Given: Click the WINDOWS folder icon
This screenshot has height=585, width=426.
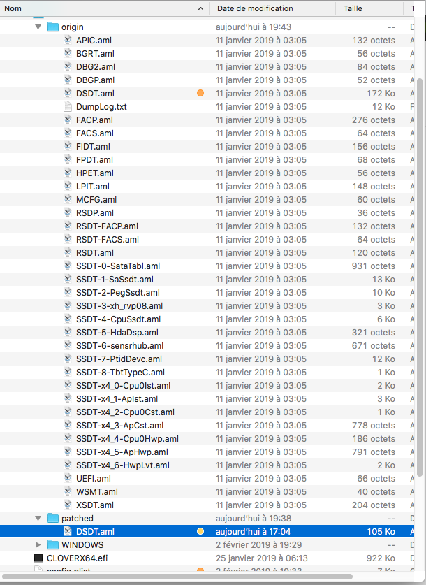Looking at the screenshot, I should point(53,544).
